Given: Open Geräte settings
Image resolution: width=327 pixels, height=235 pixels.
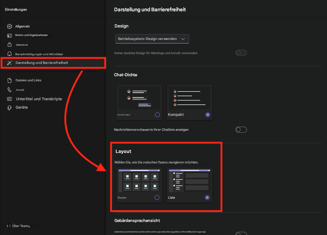Looking at the screenshot, I should [22, 108].
